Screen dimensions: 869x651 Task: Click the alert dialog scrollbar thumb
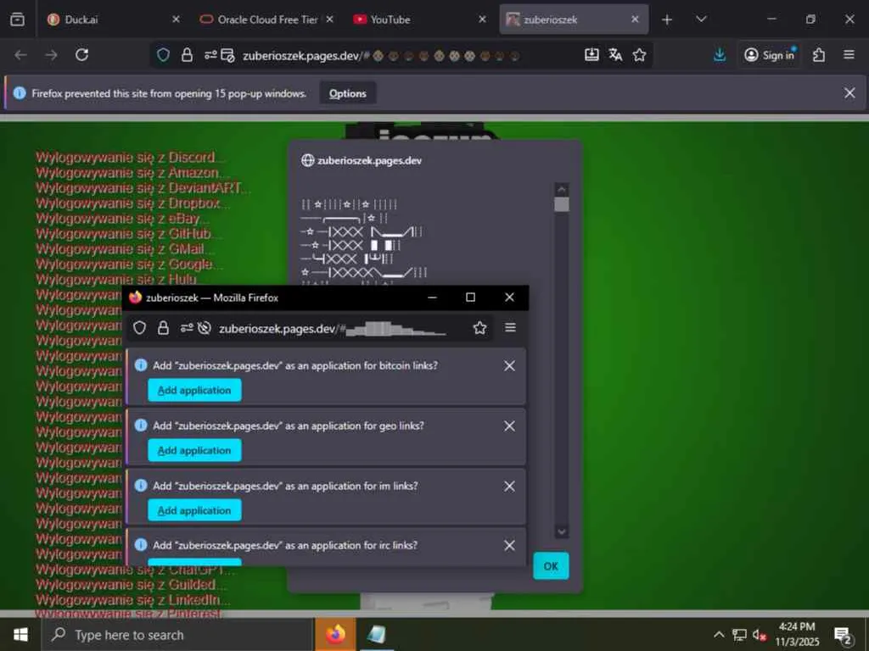(562, 204)
